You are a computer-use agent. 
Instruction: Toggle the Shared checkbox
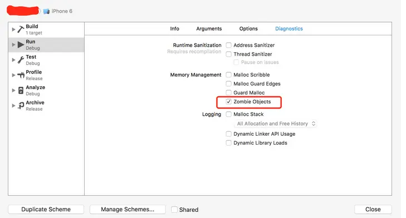[x=174, y=210]
